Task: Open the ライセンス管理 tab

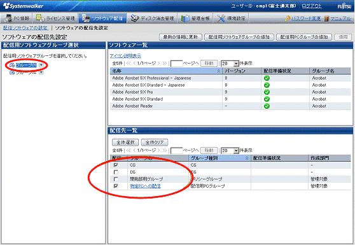Action: (56, 18)
